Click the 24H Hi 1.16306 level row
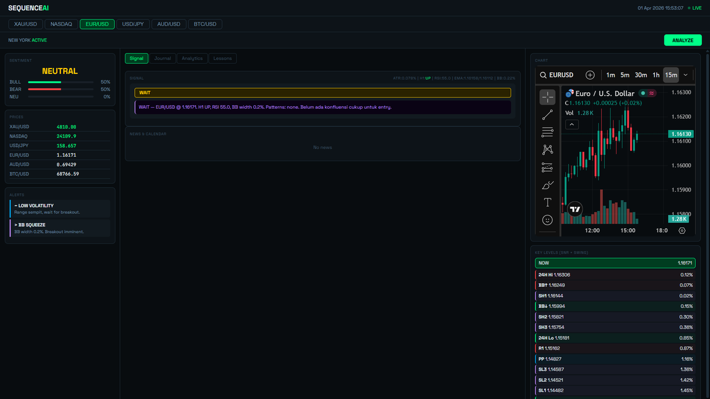Viewport: 710px width, 399px height. [x=615, y=275]
